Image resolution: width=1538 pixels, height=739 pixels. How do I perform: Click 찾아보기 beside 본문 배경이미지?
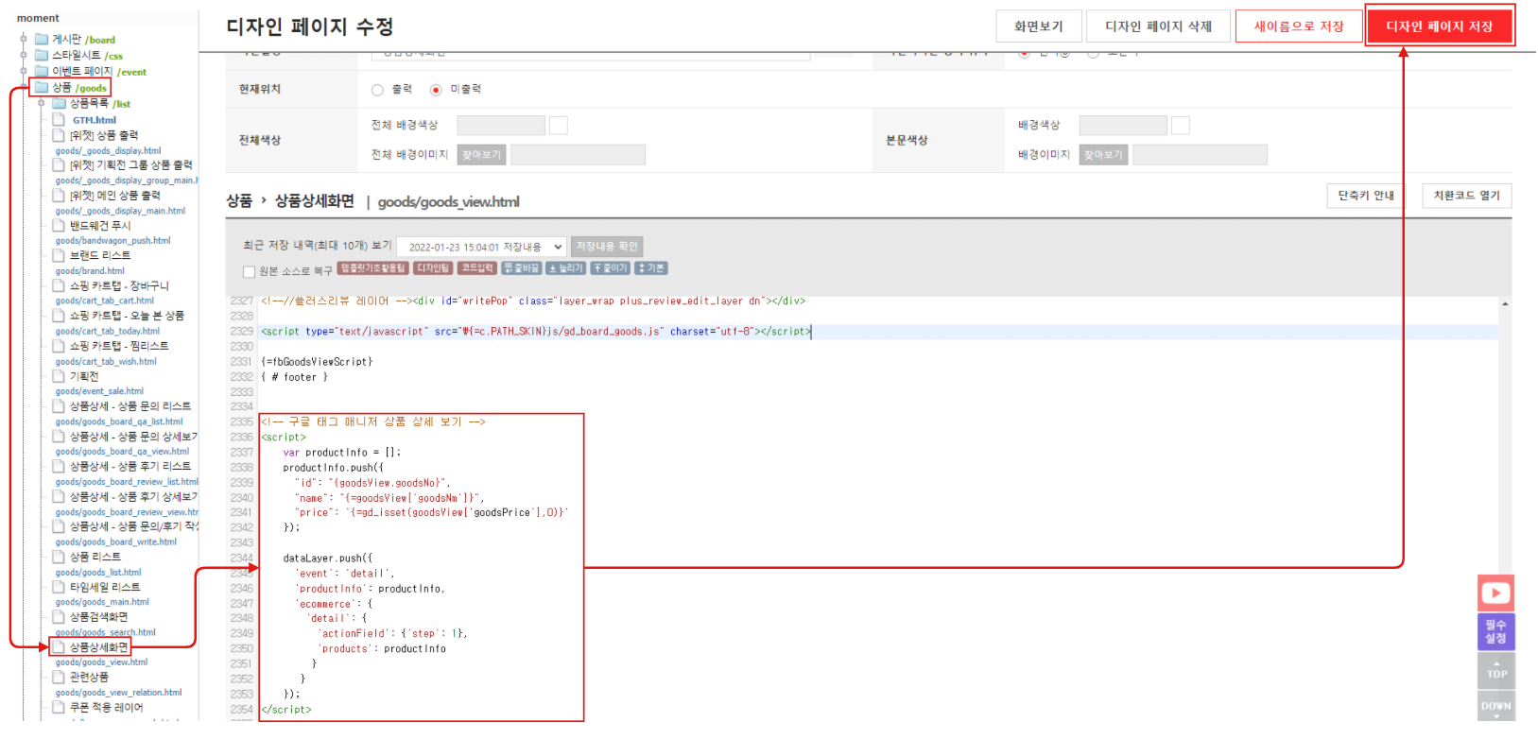tap(1103, 155)
